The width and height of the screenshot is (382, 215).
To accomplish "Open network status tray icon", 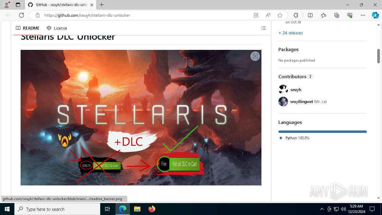I will pos(336,209).
